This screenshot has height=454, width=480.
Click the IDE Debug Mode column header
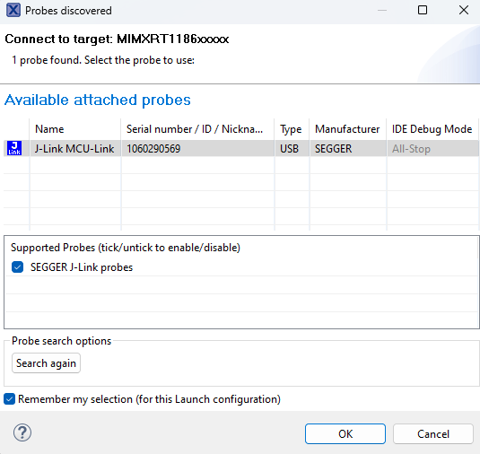(x=432, y=129)
